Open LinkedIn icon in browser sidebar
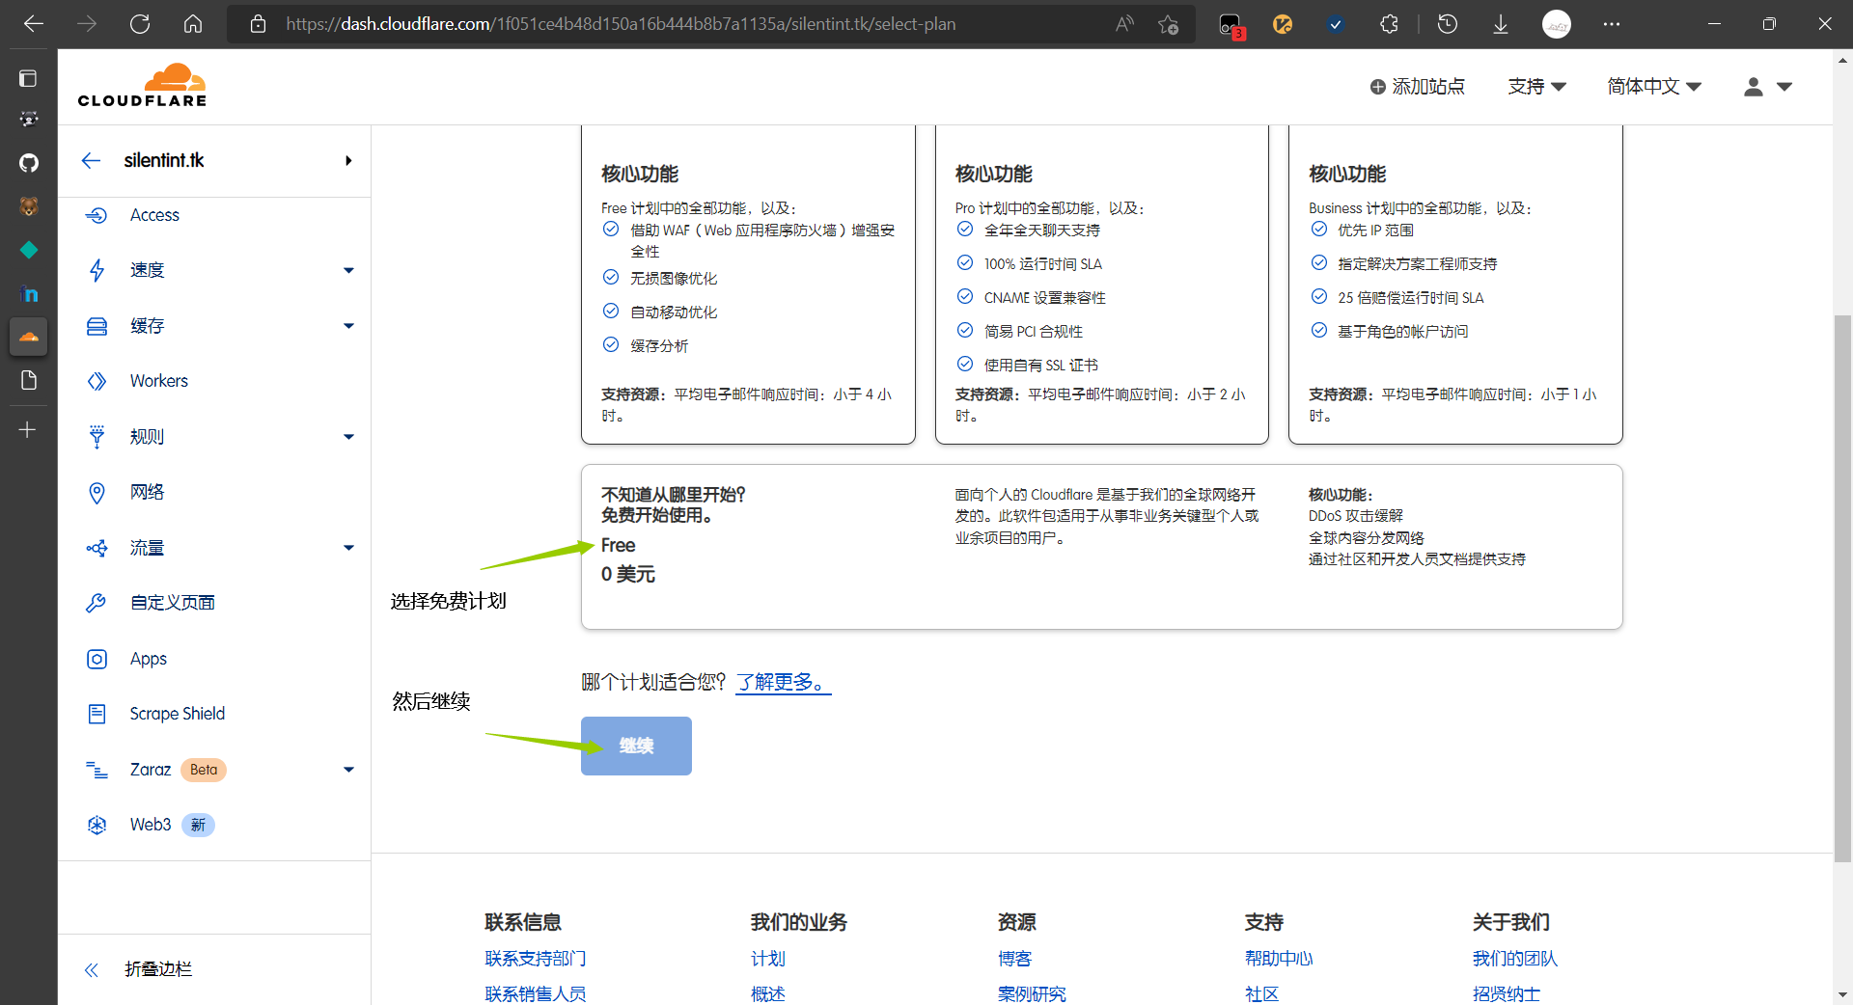The height and width of the screenshot is (1005, 1853). pos(29,294)
